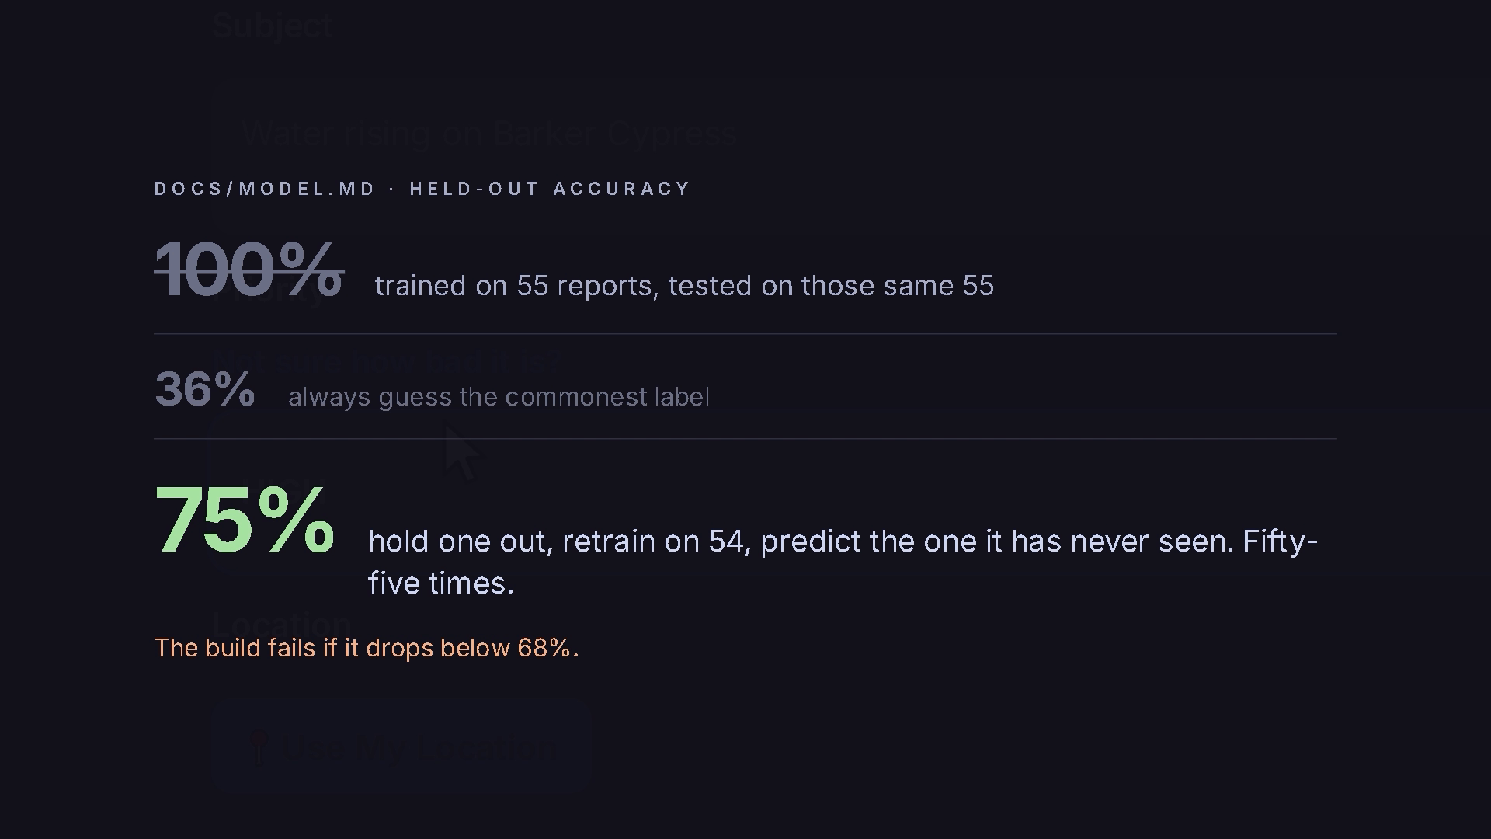1491x839 pixels.
Task: Click the location pin icon
Action: click(259, 748)
